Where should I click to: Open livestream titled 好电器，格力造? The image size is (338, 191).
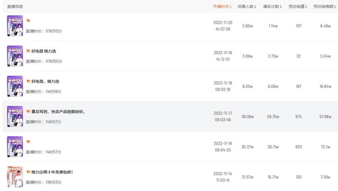45,81
